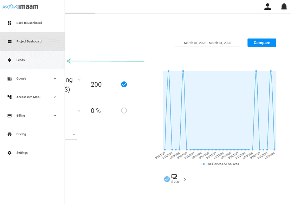Click the Pricing dollar icon in sidebar

click(x=9, y=134)
